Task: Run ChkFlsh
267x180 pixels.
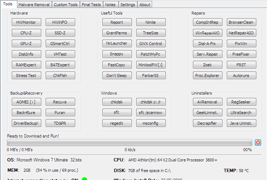Action: click(x=60, y=76)
